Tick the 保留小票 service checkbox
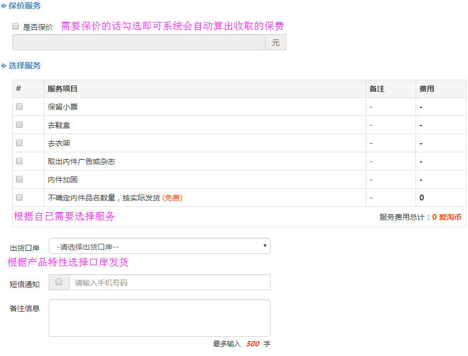 coord(19,107)
